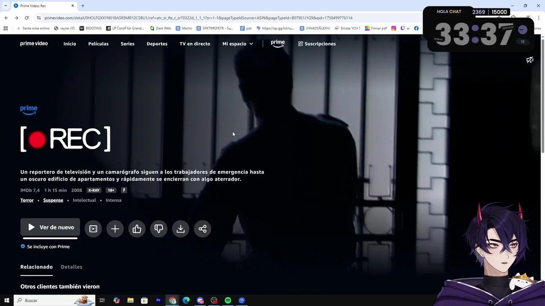Open Copilot from the taskbar

[x=116, y=300]
